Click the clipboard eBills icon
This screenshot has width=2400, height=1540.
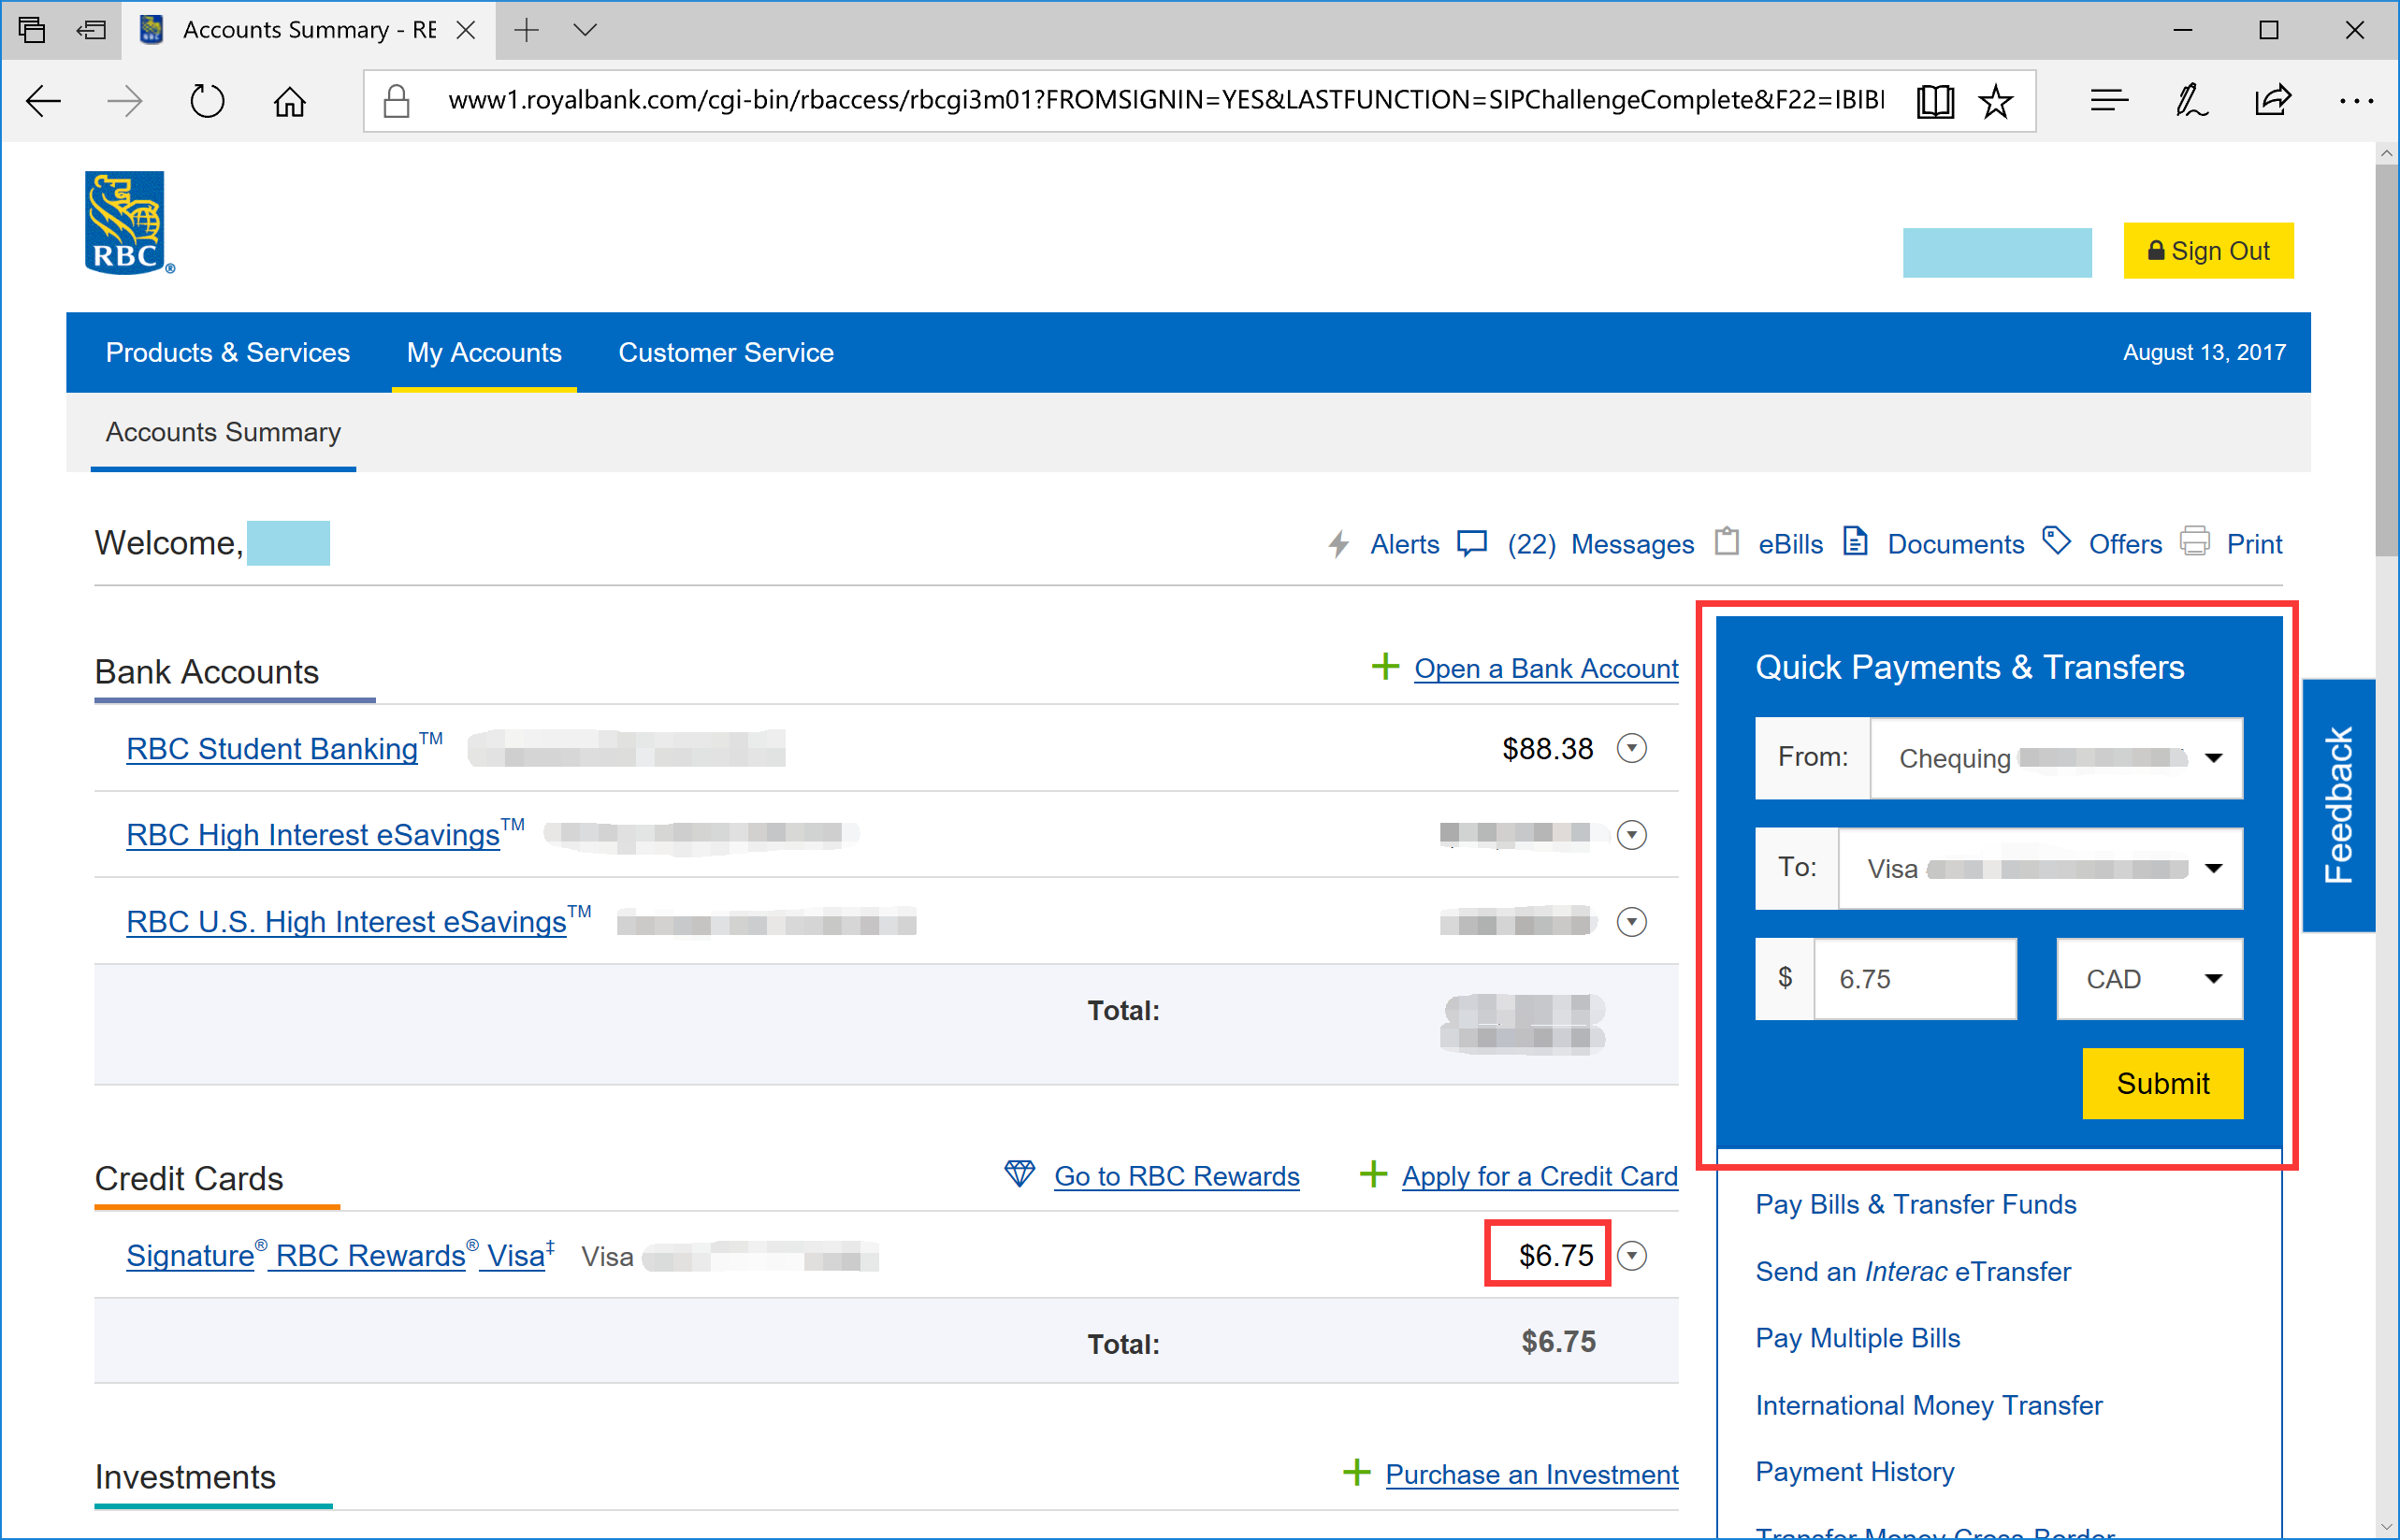point(1727,541)
